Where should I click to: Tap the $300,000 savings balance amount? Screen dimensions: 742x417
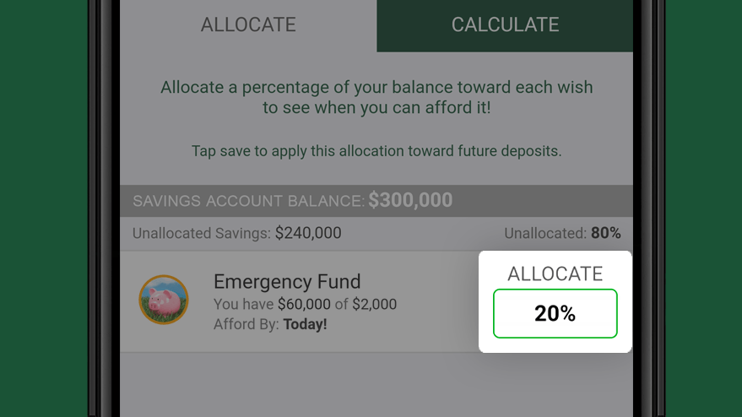[410, 200]
